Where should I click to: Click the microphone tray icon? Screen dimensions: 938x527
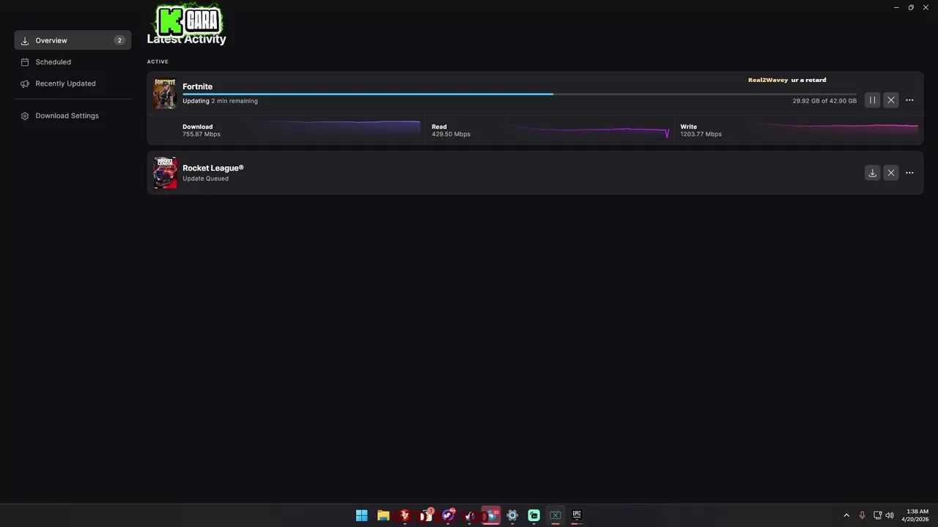[862, 515]
